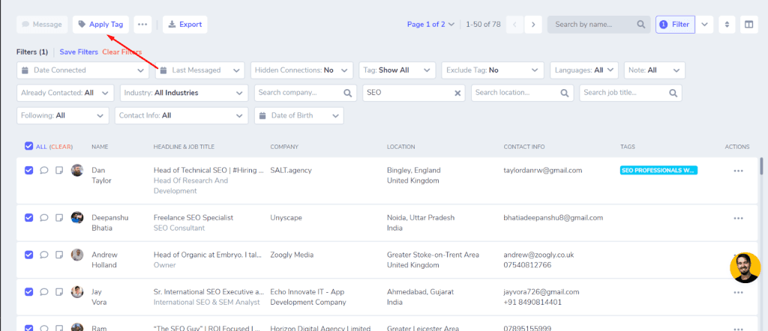Screen dimensions: 768x331
Task: Click the Search location input field
Action: (523, 93)
